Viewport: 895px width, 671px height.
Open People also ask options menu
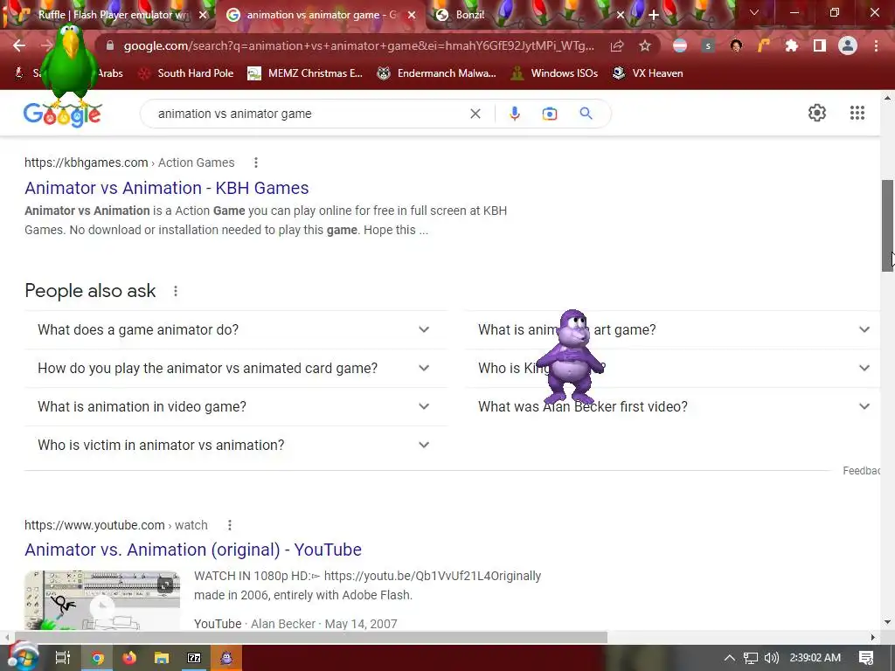point(176,291)
